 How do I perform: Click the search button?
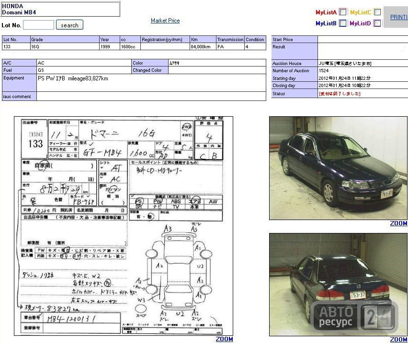point(69,25)
